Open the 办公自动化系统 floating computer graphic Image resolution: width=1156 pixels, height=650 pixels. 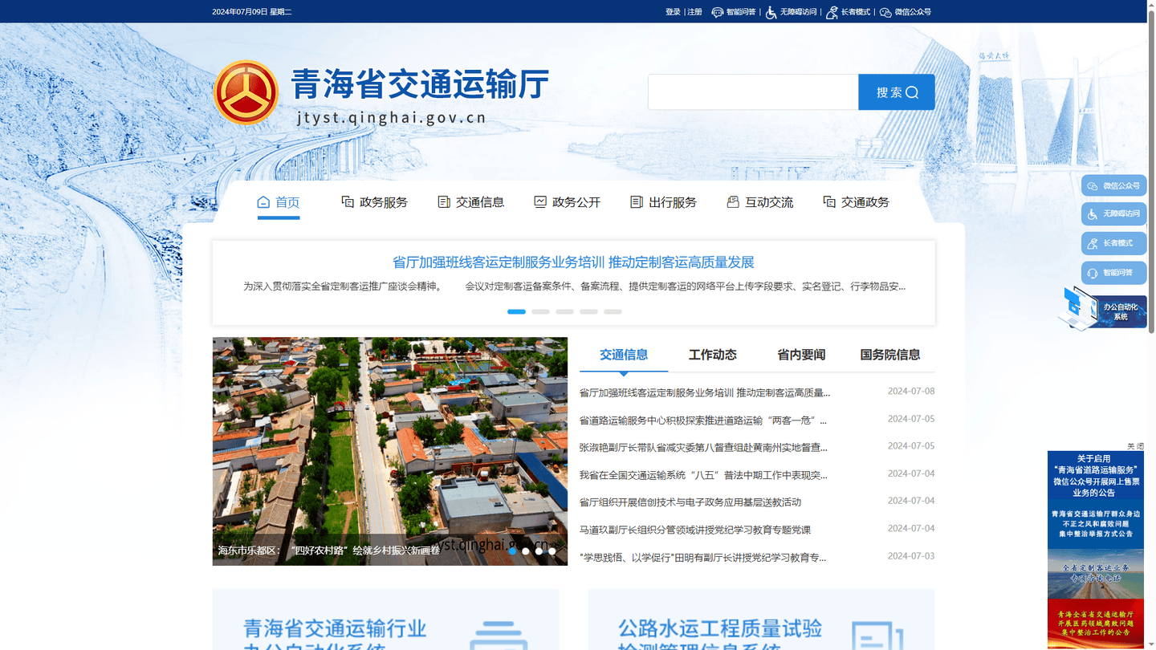pyautogui.click(x=1102, y=309)
